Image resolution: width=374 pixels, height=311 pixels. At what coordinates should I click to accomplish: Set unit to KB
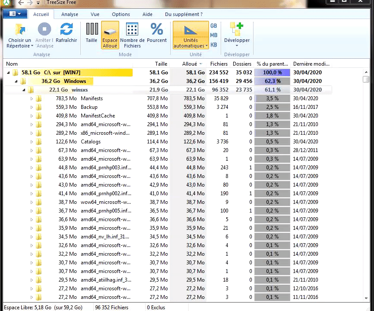(x=214, y=45)
